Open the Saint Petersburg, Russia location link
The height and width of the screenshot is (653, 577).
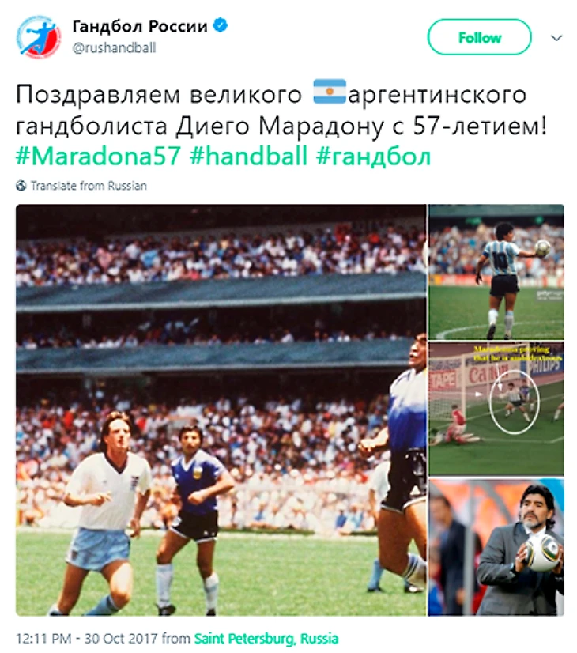pyautogui.click(x=266, y=639)
